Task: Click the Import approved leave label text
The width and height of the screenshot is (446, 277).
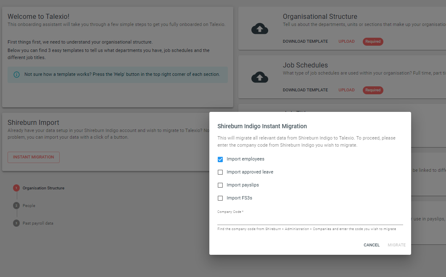Action: tap(250, 172)
